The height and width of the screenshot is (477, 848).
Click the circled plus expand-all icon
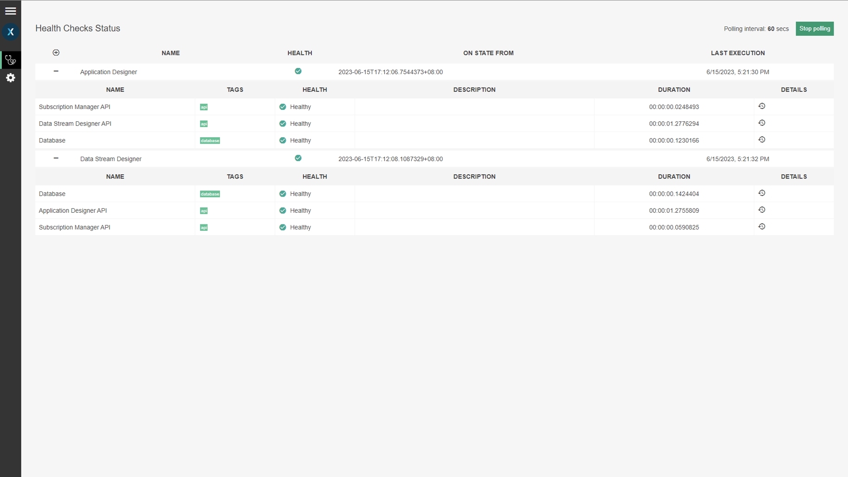point(56,53)
